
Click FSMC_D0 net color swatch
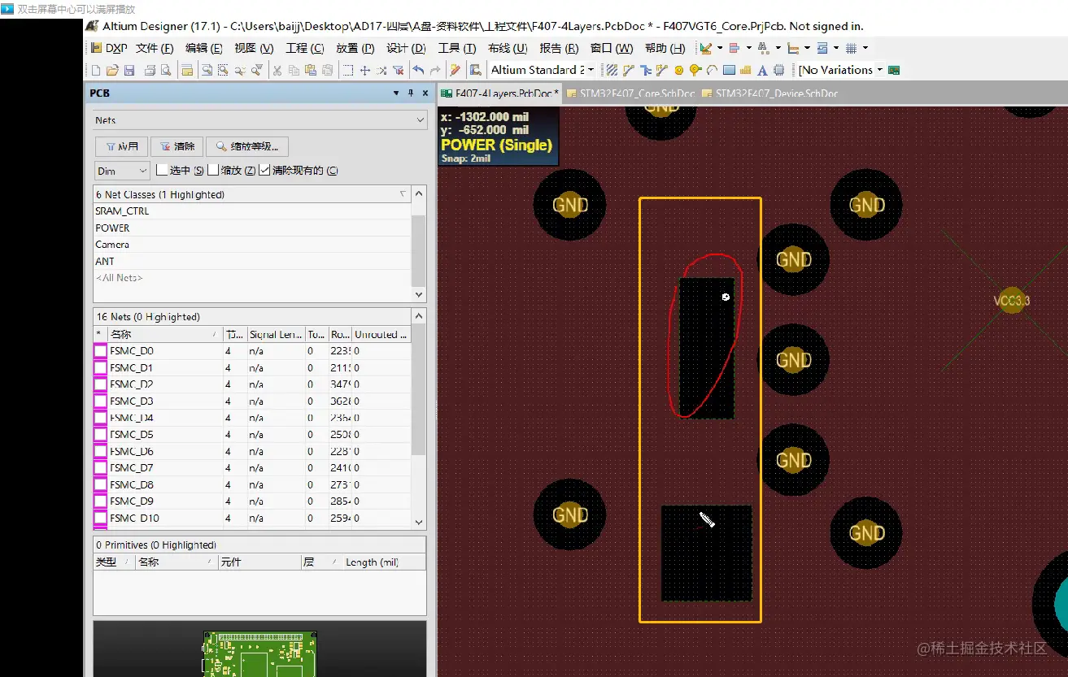pos(101,351)
